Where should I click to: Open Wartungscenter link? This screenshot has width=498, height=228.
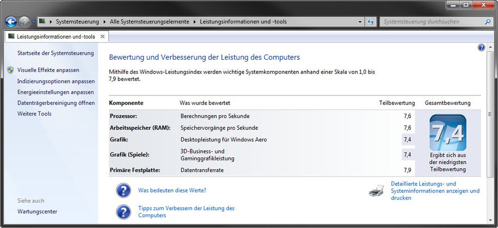(x=37, y=211)
